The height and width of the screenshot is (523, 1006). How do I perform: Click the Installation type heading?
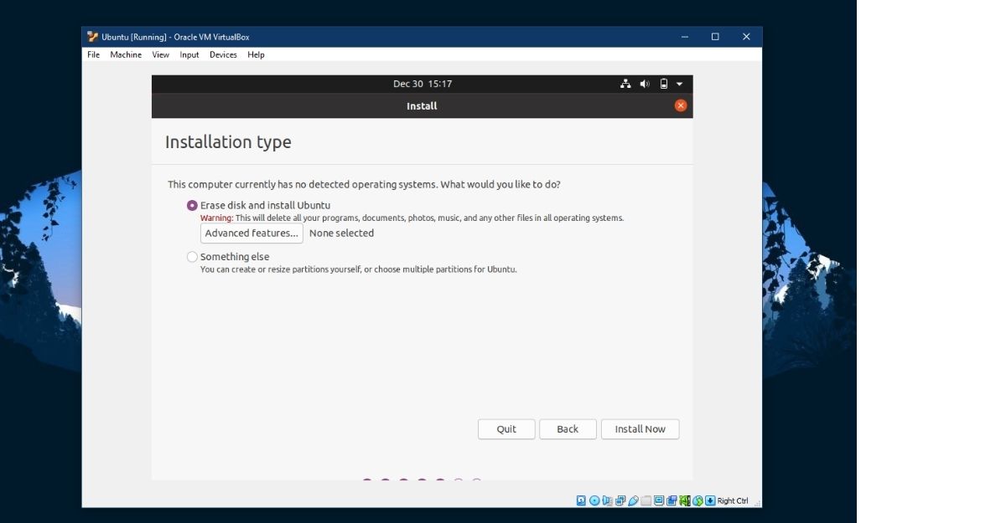coord(228,142)
